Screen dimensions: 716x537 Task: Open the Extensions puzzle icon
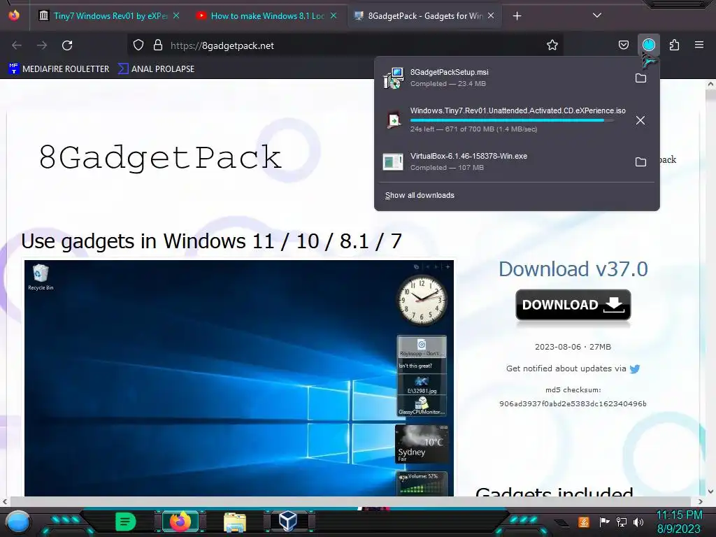pyautogui.click(x=674, y=45)
